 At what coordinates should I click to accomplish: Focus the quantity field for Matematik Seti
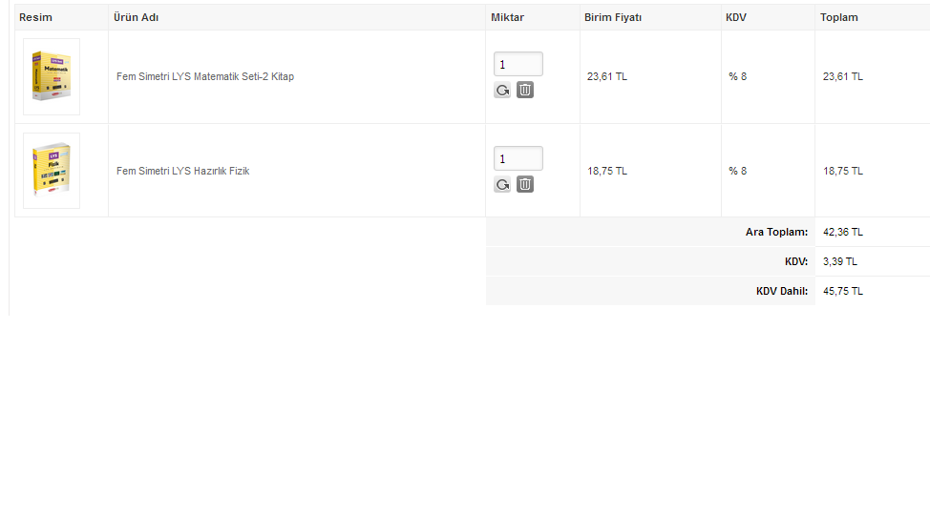coord(518,64)
